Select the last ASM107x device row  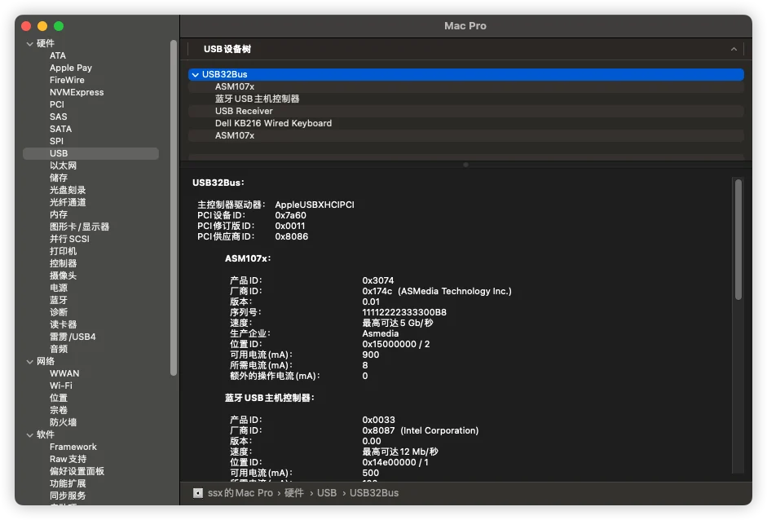click(x=466, y=136)
